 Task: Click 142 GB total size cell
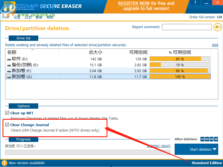click(x=96, y=59)
